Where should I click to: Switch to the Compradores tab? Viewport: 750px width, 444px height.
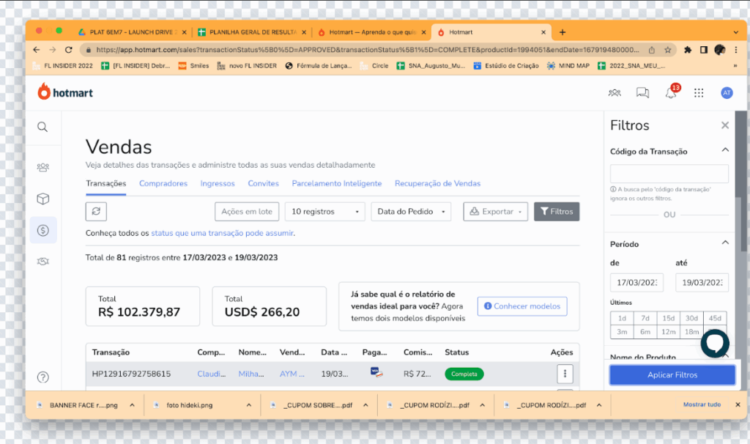pos(163,183)
